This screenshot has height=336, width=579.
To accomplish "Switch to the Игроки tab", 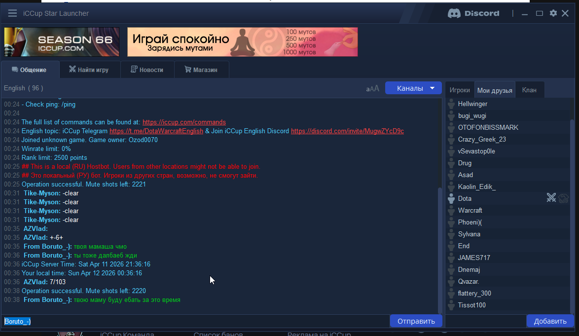I will pyautogui.click(x=459, y=90).
